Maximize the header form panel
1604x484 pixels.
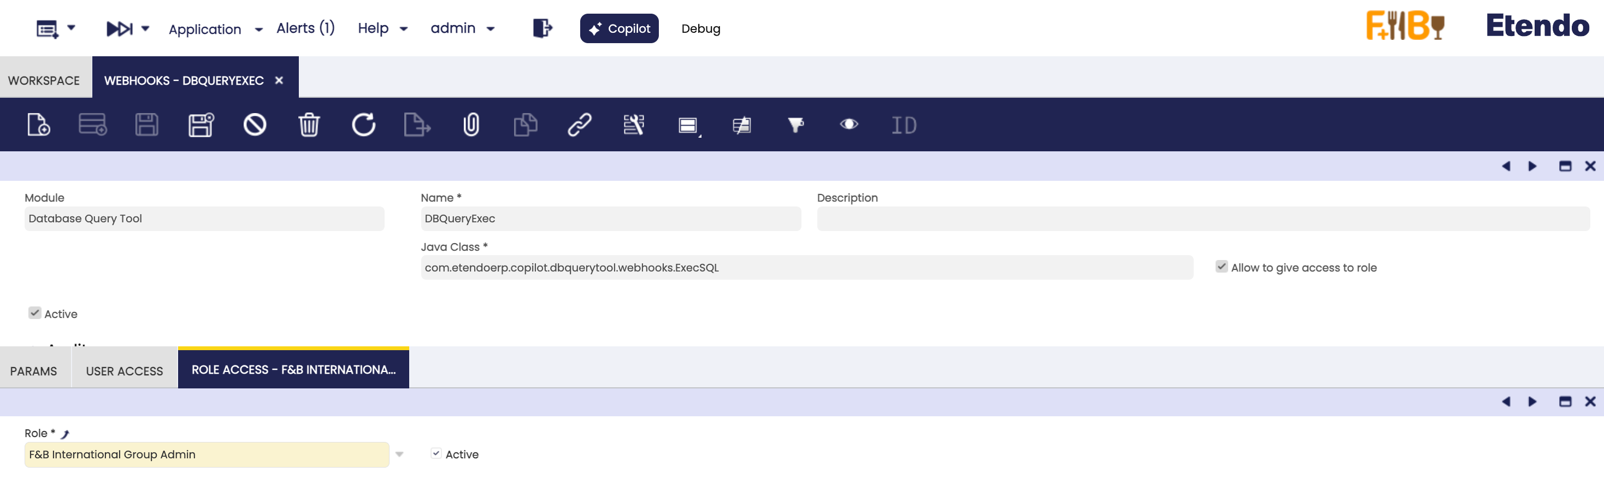(x=1565, y=166)
